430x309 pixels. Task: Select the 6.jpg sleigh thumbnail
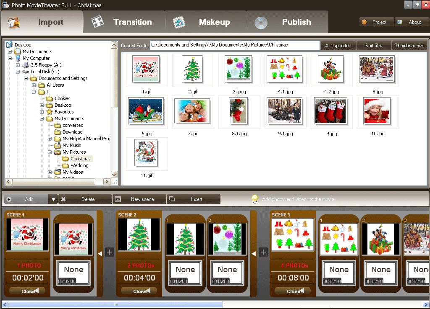point(147,112)
